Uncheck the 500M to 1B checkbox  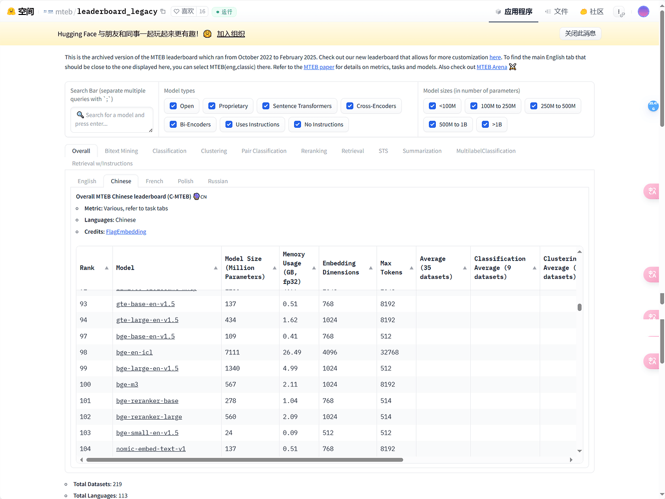(x=432, y=124)
